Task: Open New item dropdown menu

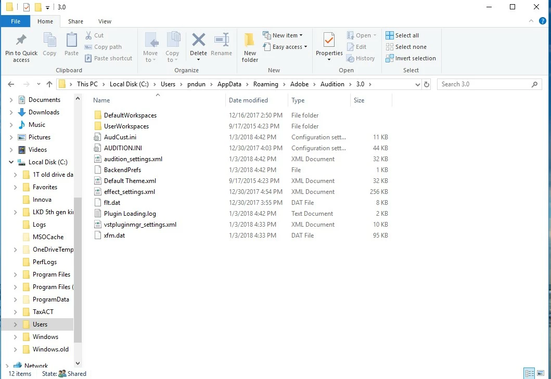Action: click(283, 35)
